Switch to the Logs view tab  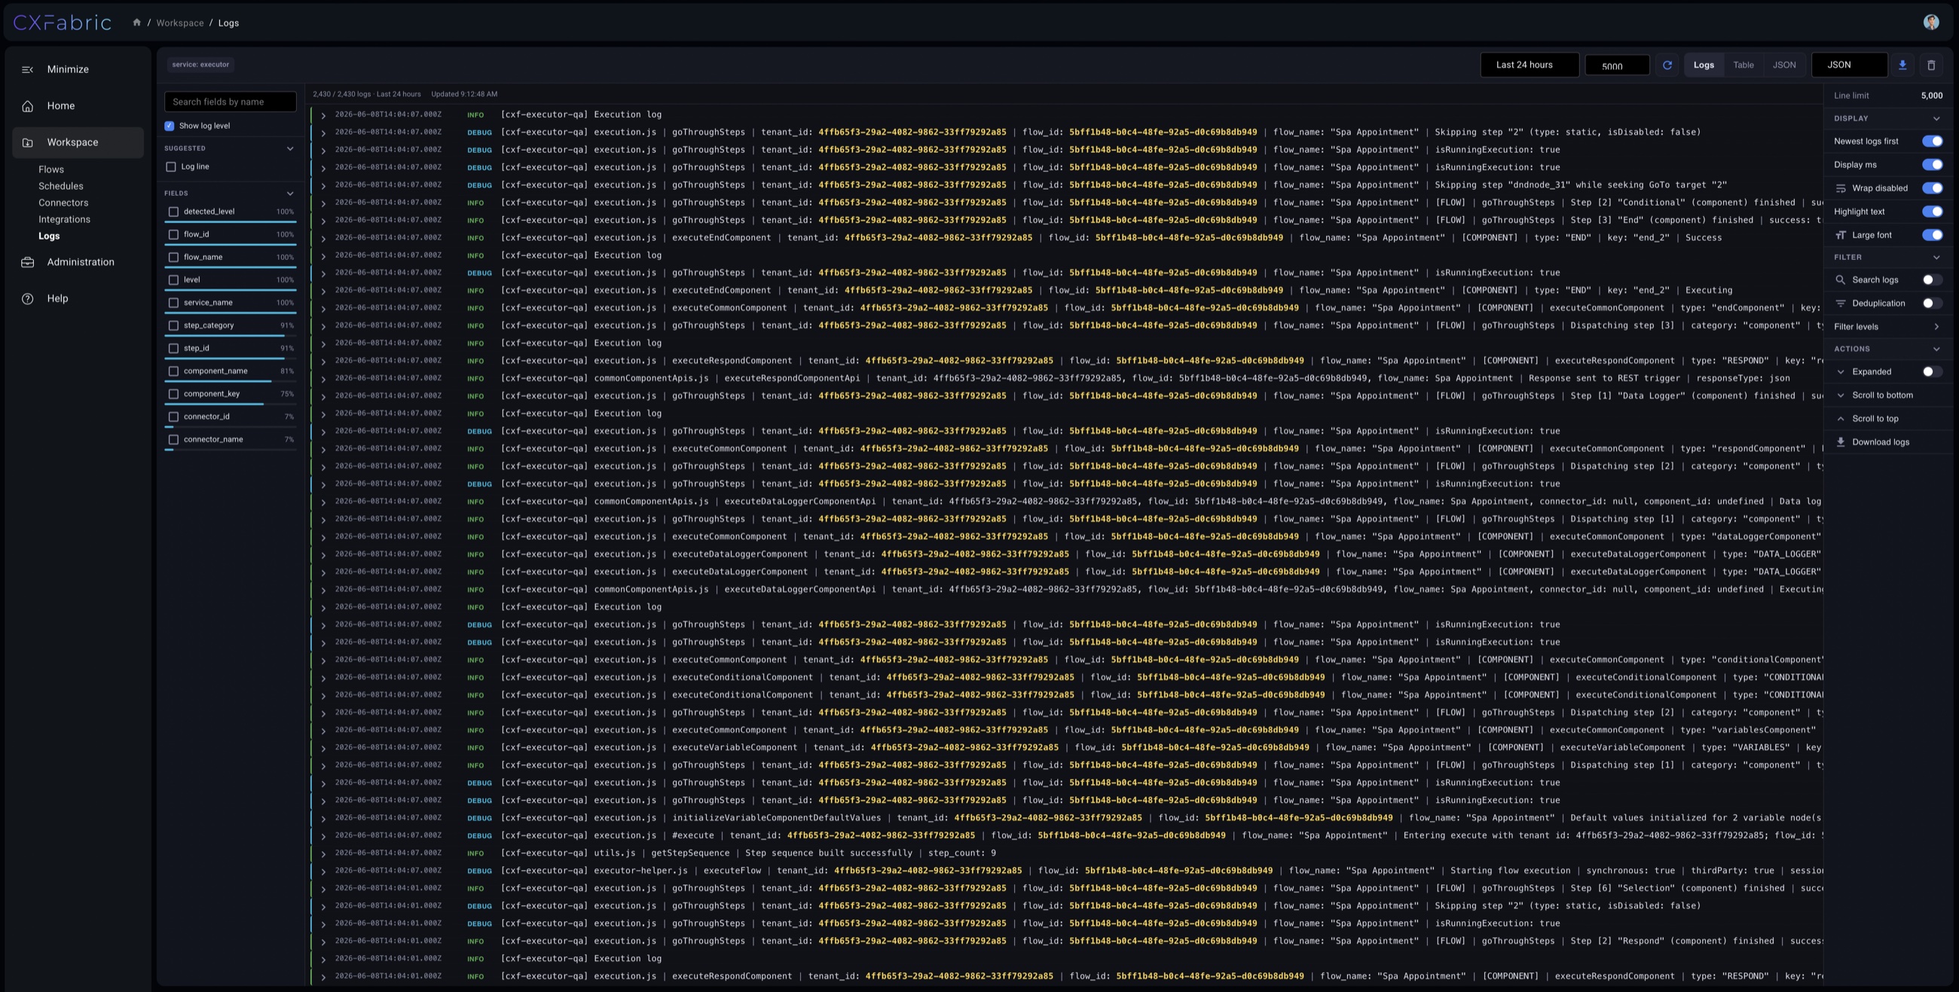point(1704,66)
